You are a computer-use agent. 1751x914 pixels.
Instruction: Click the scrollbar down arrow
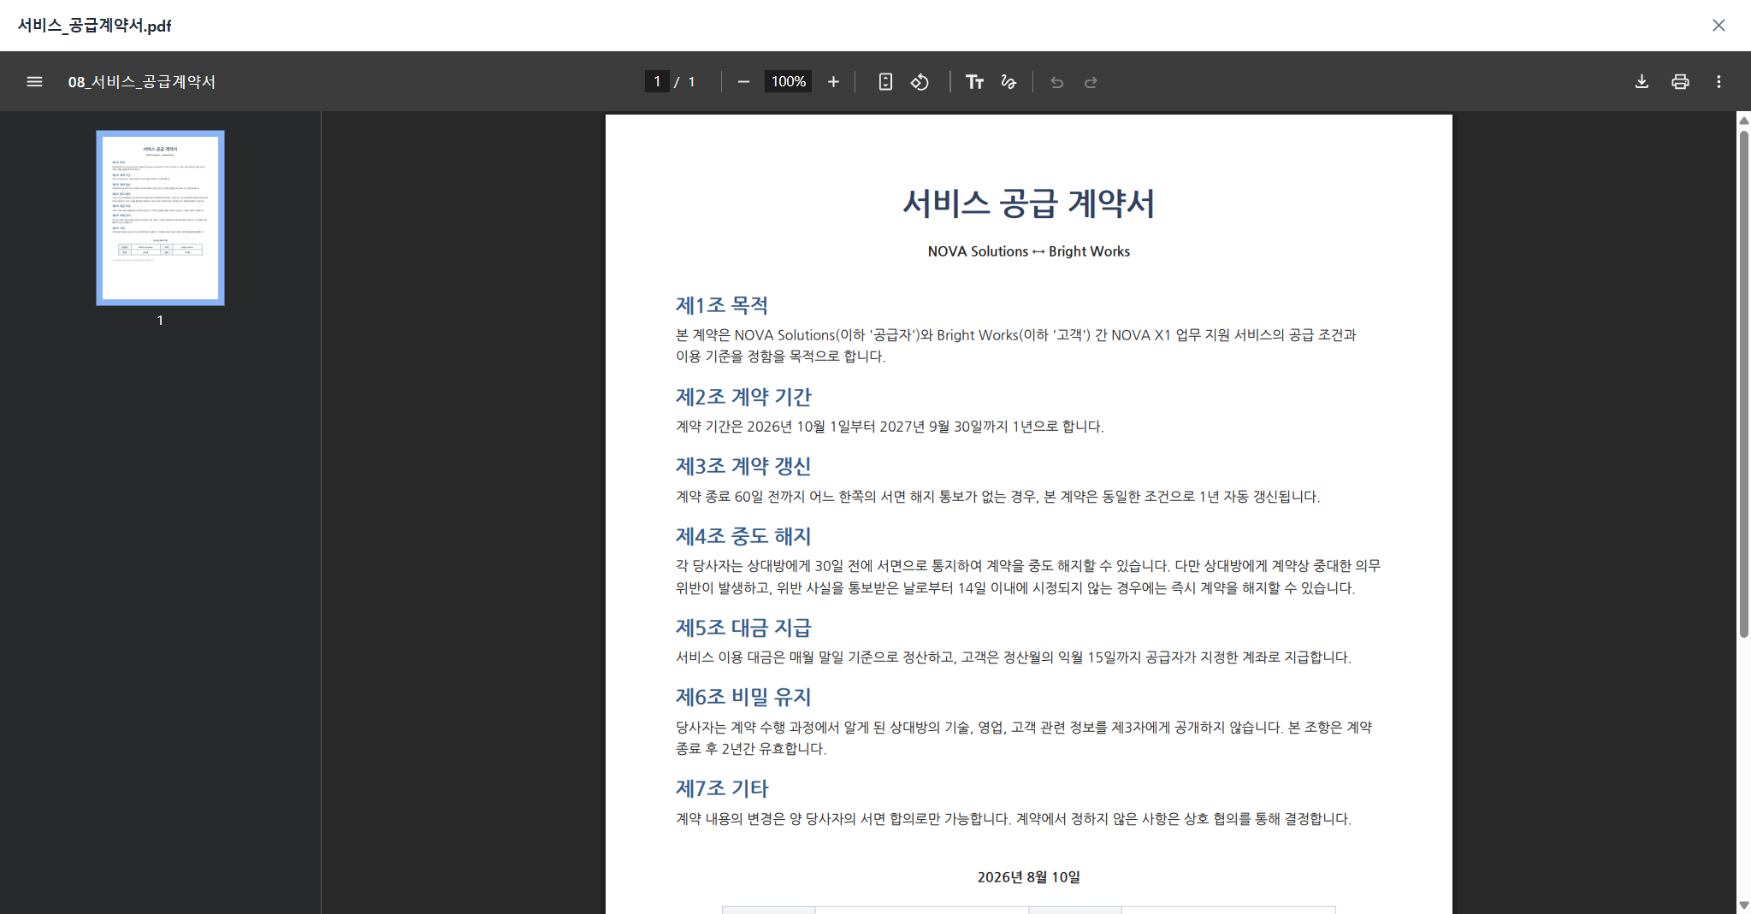tap(1744, 905)
